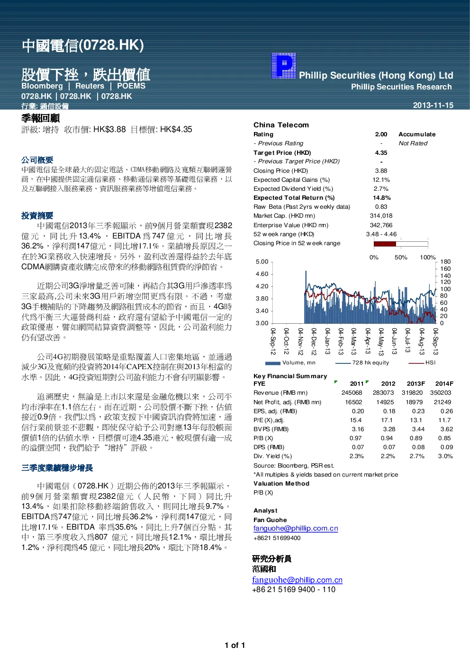Open the fanguohe@phillip.com.cn link under Analyst
This screenshot has width=470, height=664.
coord(296,528)
